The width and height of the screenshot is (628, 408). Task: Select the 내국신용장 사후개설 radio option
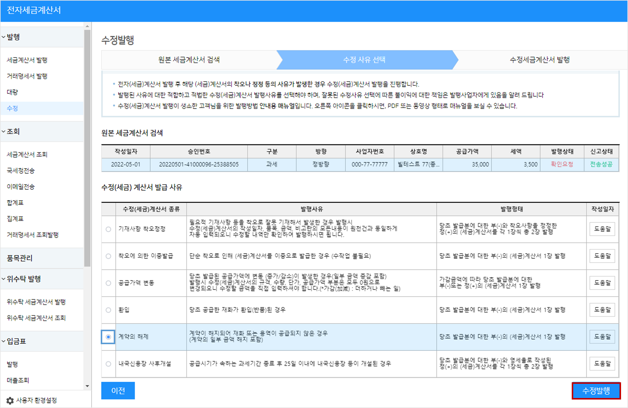108,364
